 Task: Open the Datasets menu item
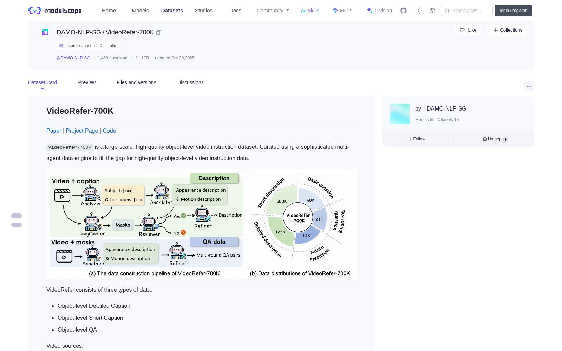pyautogui.click(x=172, y=11)
